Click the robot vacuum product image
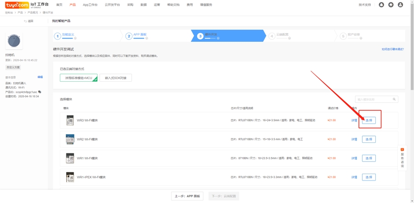Image resolution: width=414 pixels, height=203 pixels. pos(14,41)
